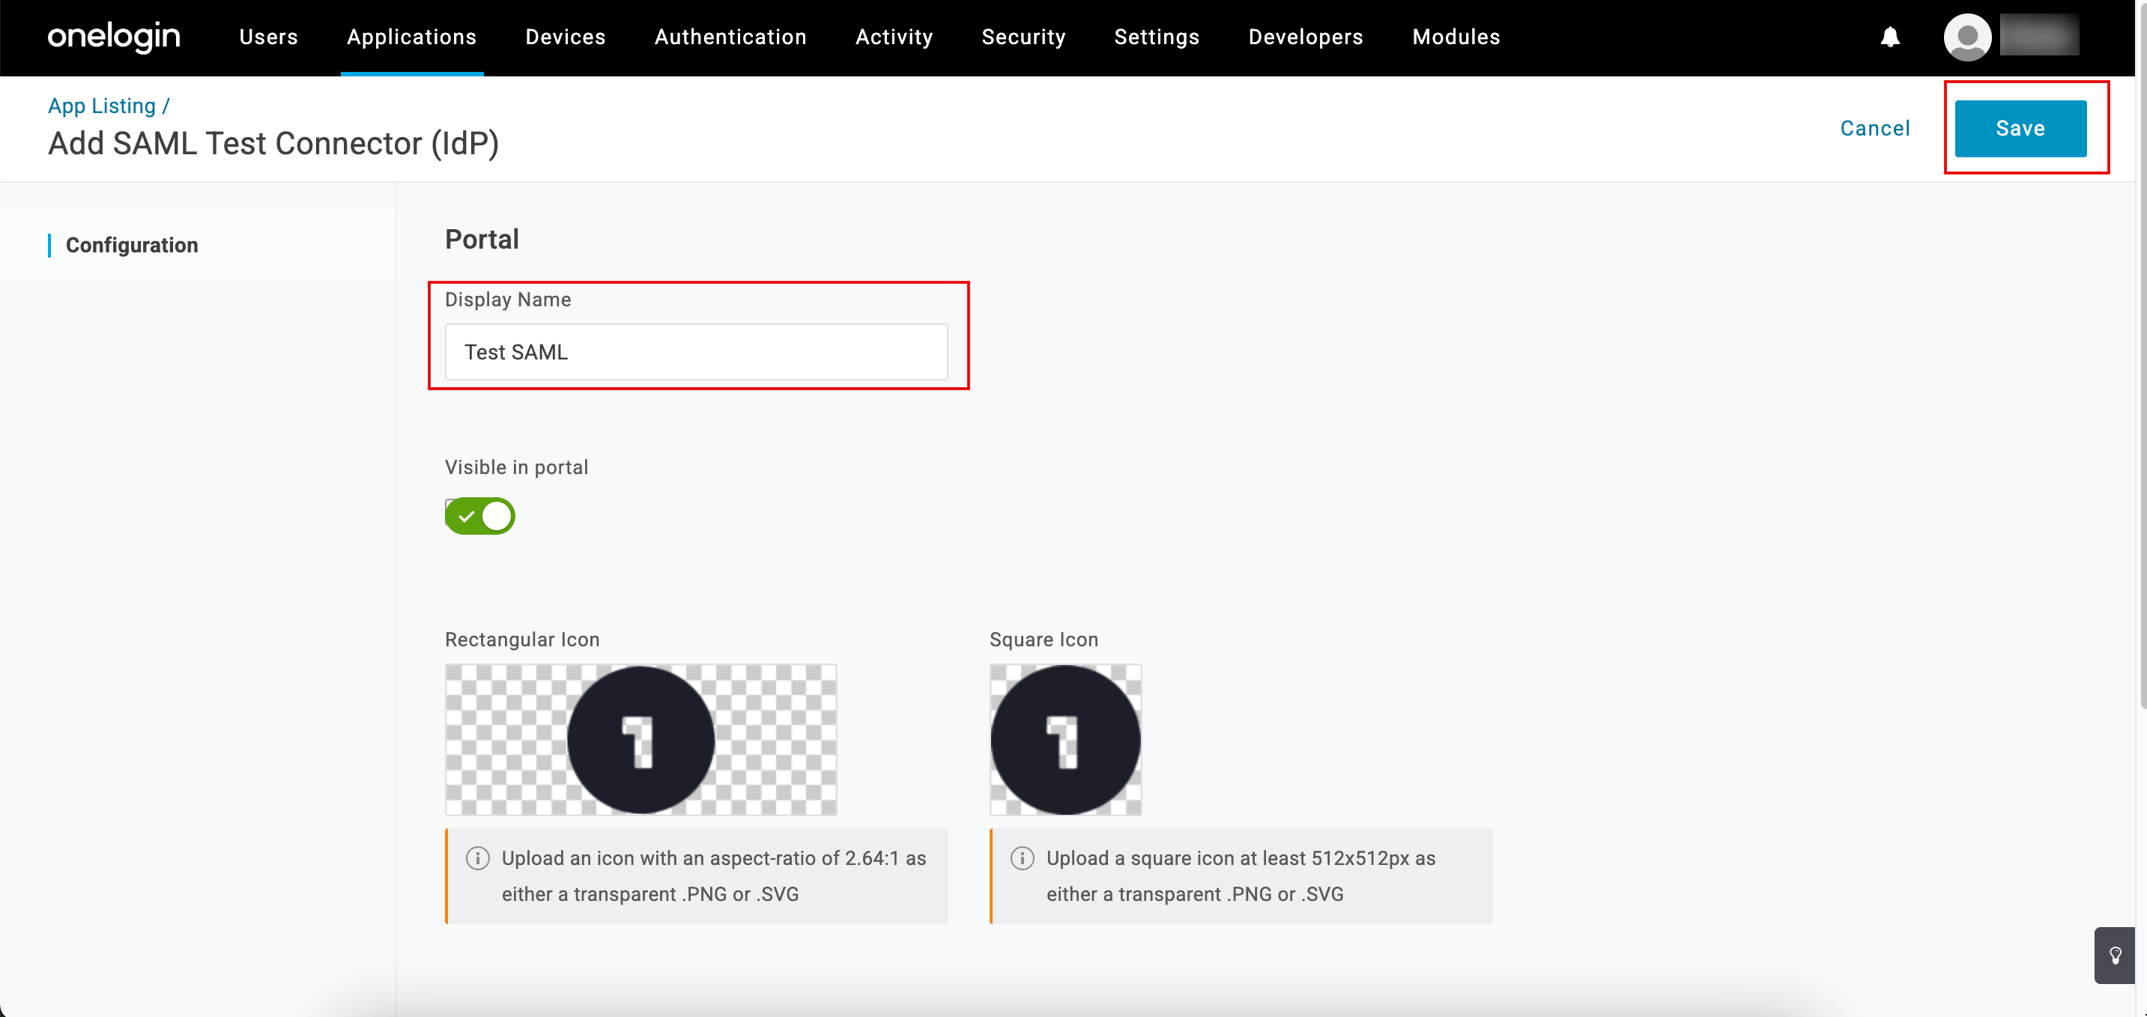Click the Cancel link
The image size is (2147, 1017).
1874,128
